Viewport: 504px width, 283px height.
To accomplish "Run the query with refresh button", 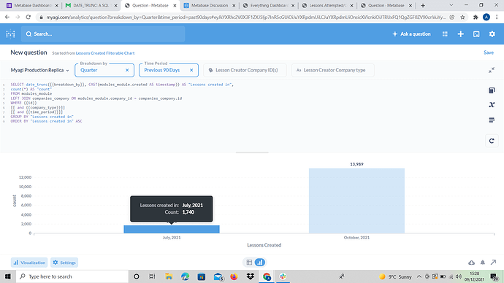I will 492,141.
